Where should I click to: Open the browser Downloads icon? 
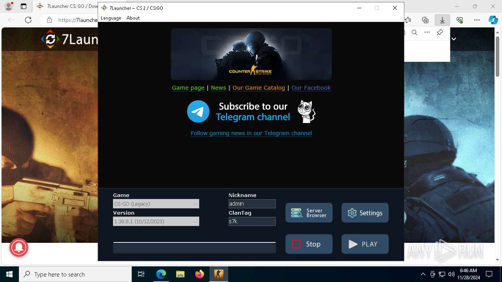pyautogui.click(x=442, y=20)
